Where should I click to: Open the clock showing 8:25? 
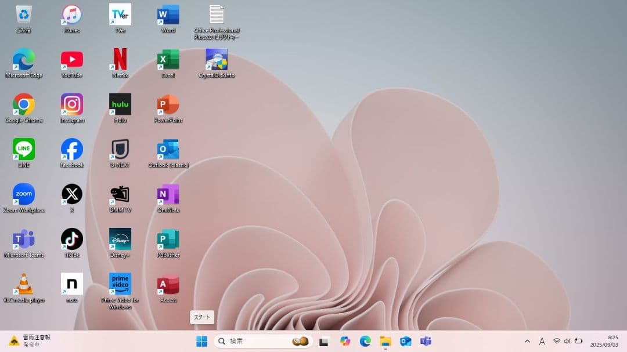[604, 341]
